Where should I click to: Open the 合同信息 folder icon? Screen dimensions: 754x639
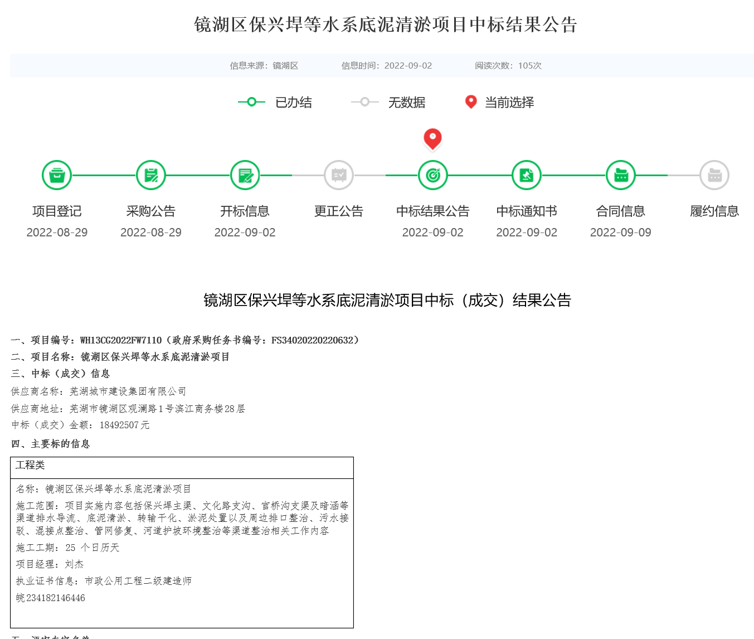coord(621,175)
